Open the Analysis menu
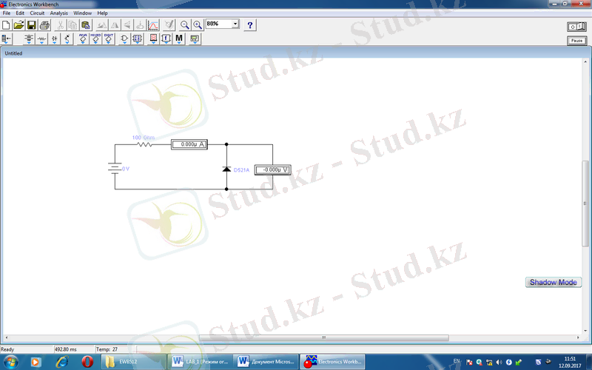 click(x=59, y=13)
